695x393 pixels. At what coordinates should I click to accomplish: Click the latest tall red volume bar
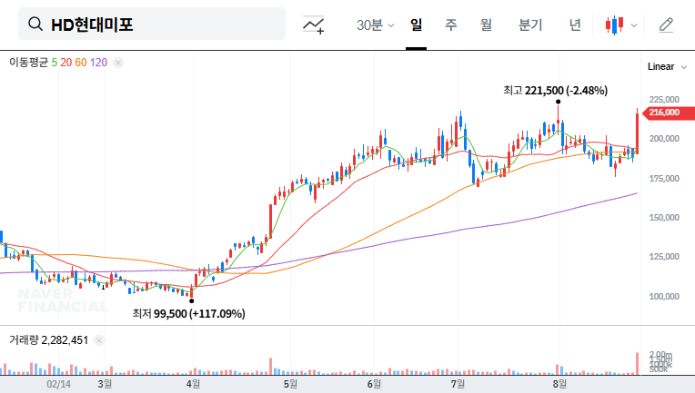[638, 363]
